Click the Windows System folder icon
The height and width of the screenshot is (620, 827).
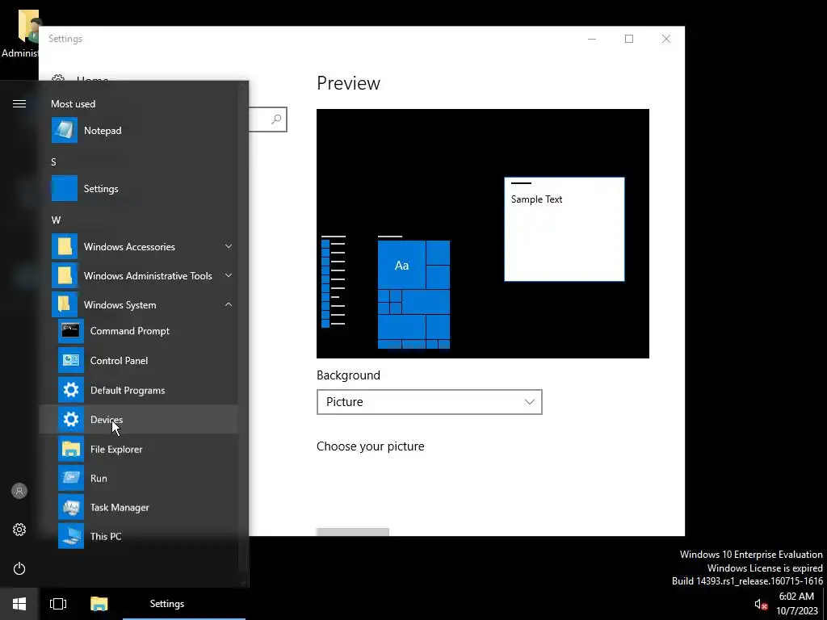click(x=65, y=304)
